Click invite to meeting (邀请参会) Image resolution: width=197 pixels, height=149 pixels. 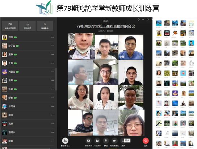[45, 26]
